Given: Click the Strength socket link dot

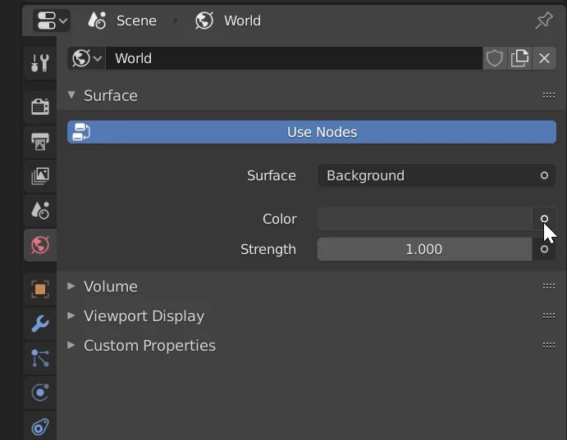Looking at the screenshot, I should [x=544, y=249].
